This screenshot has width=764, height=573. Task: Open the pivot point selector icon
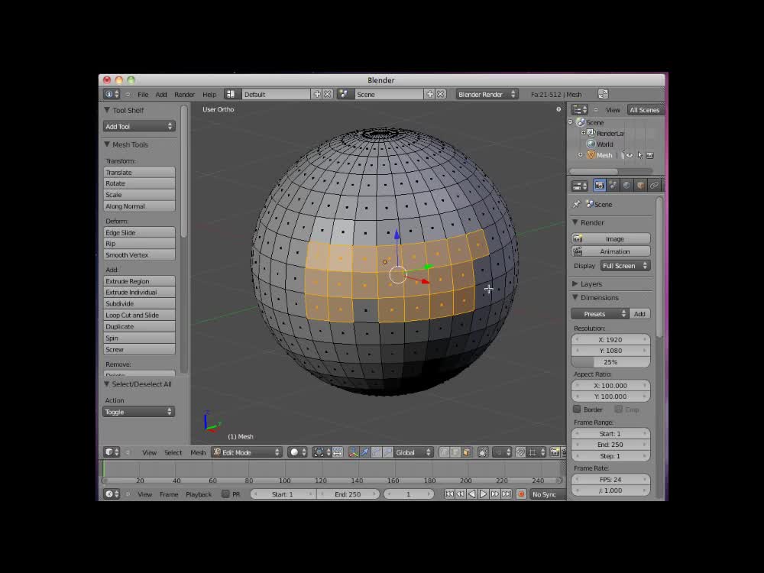point(322,452)
